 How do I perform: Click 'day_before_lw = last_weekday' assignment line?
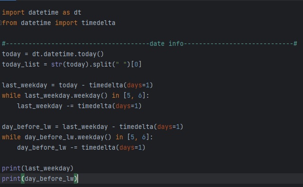(93, 127)
